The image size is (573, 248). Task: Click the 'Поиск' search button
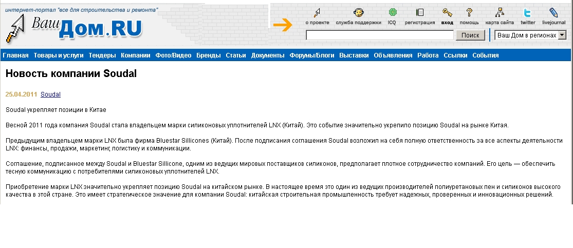(470, 35)
